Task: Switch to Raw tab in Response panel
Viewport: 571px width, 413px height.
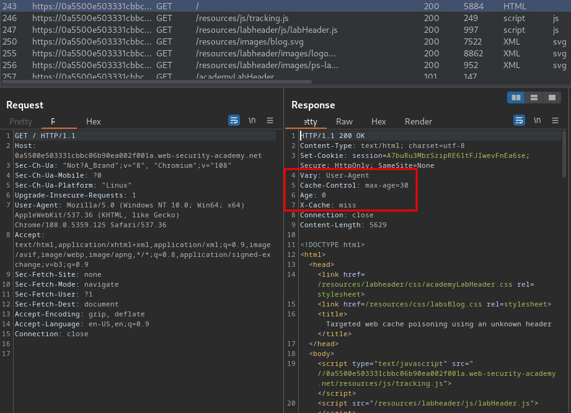Action: tap(344, 121)
